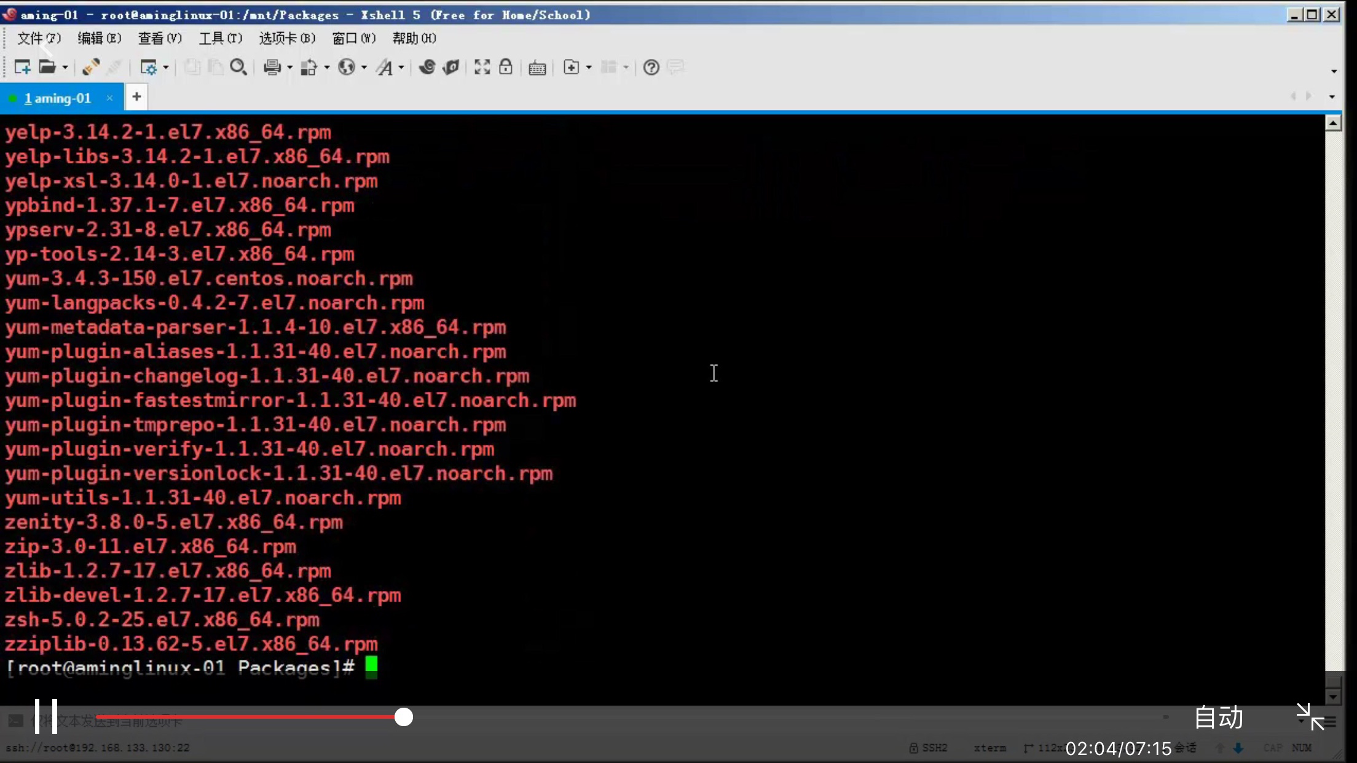1357x763 pixels.
Task: Expand the new tab group dropdown arrow
Action: point(589,68)
